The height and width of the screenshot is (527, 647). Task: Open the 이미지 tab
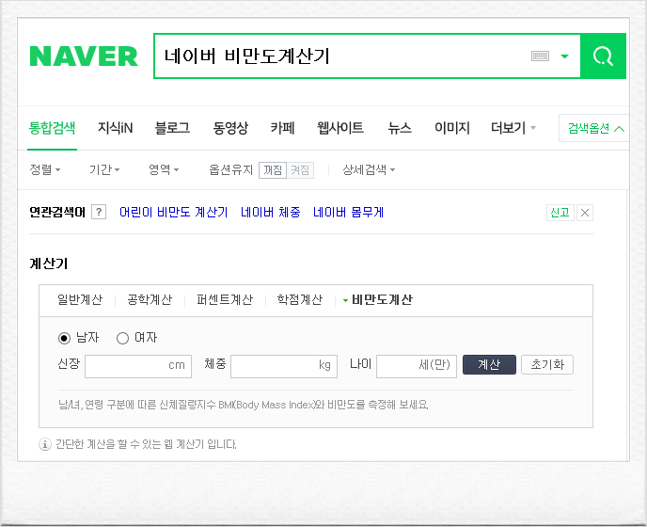[x=452, y=128]
